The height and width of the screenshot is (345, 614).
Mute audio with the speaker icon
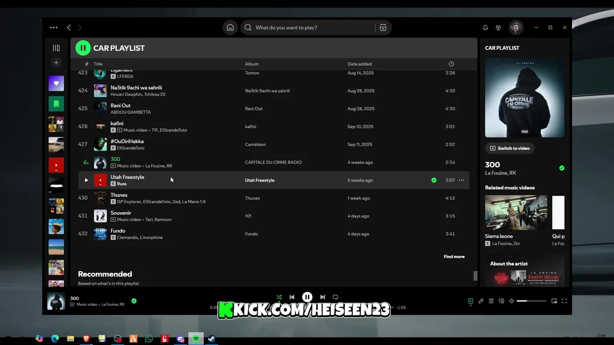tap(511, 301)
